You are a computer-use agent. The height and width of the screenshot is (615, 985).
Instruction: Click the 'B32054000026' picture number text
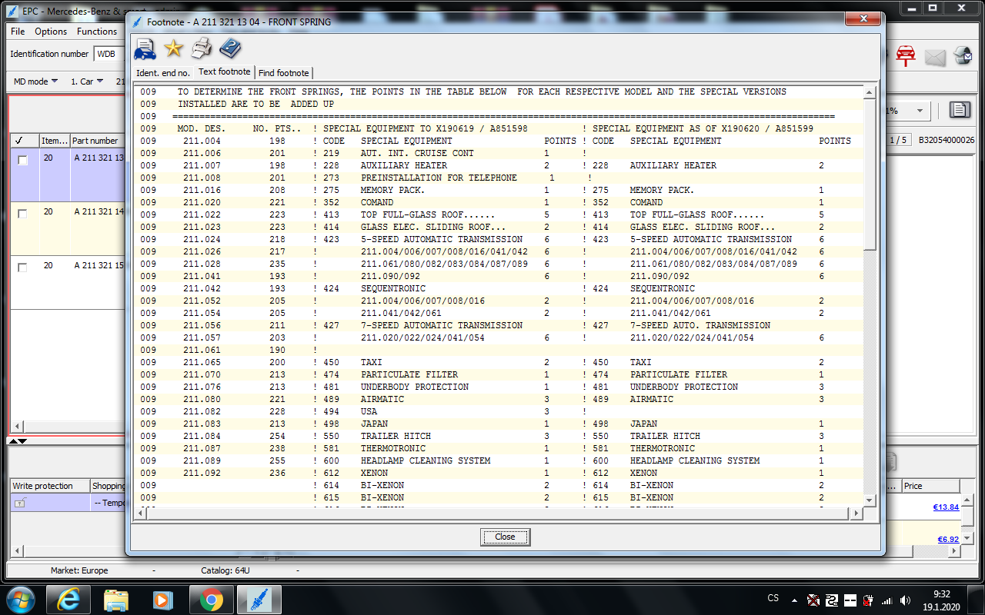tap(947, 140)
